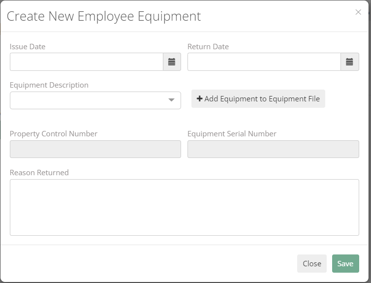Focus the Issue Date input field
Image resolution: width=371 pixels, height=283 pixels.
(x=87, y=62)
